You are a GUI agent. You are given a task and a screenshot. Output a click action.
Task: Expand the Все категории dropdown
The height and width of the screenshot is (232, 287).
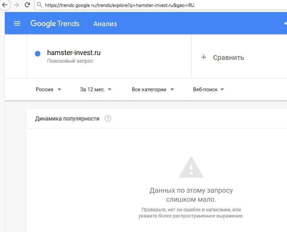153,89
